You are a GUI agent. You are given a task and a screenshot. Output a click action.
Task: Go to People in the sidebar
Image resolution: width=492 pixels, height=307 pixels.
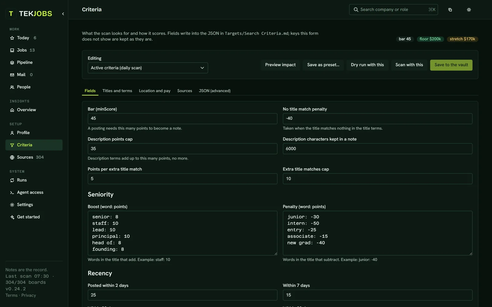[x=34, y=87]
